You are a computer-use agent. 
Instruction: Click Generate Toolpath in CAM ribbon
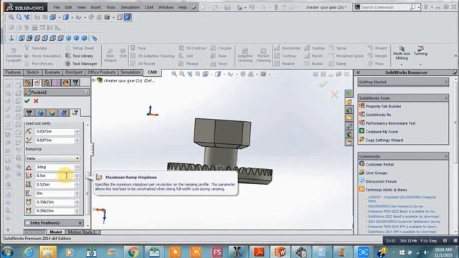tap(14, 55)
